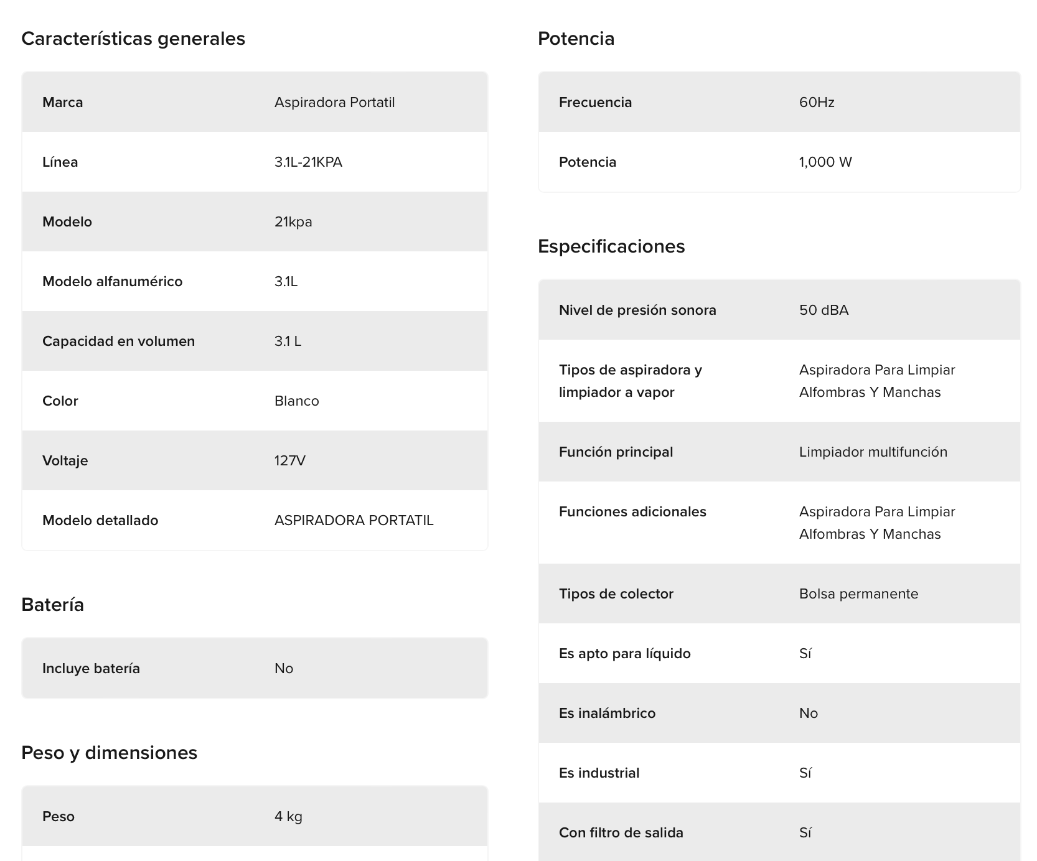
Task: Click the Voltaje value 127V
Action: pyautogui.click(x=289, y=460)
